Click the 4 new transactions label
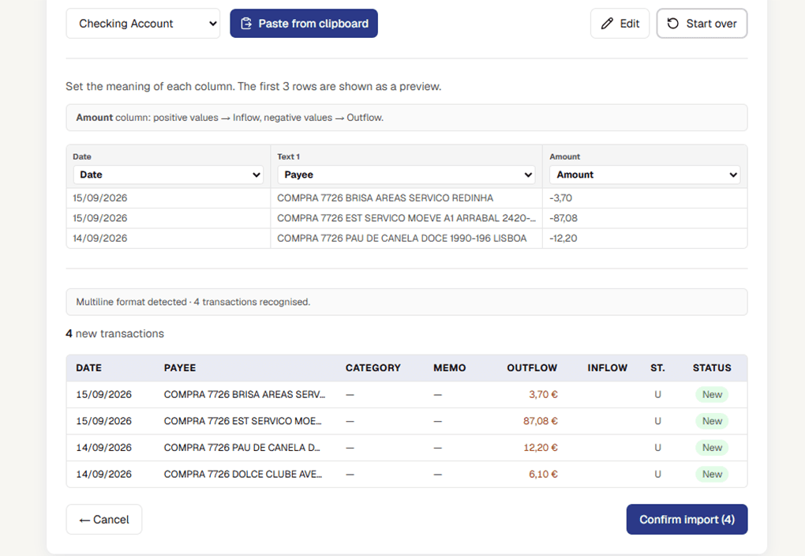This screenshot has width=805, height=556. pyautogui.click(x=115, y=333)
